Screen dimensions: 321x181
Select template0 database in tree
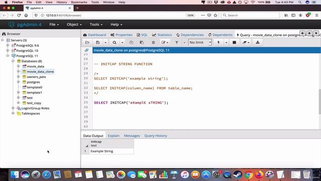point(35,87)
